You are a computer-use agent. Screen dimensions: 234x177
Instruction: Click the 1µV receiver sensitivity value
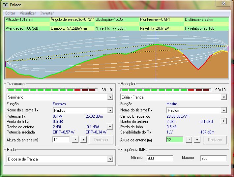170,132
